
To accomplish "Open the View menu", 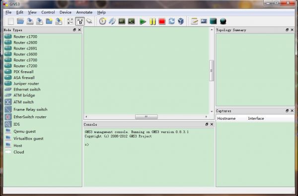I will [x=32, y=12].
